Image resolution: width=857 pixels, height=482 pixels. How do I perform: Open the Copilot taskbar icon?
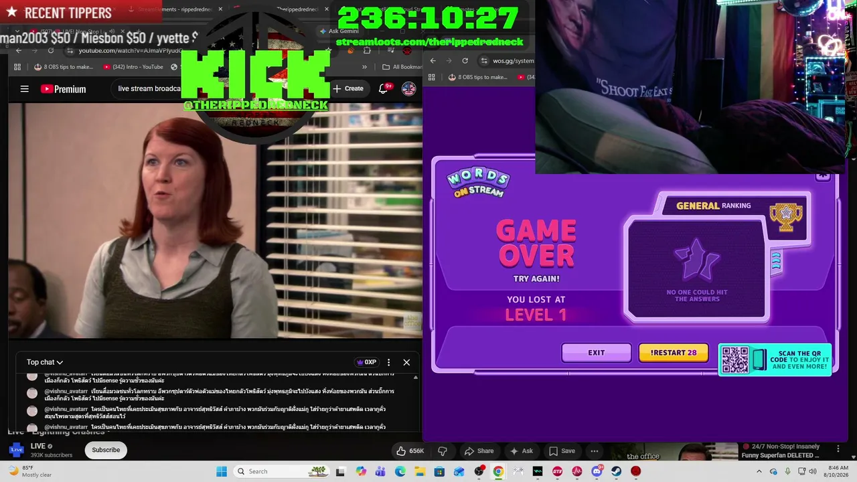(x=362, y=471)
